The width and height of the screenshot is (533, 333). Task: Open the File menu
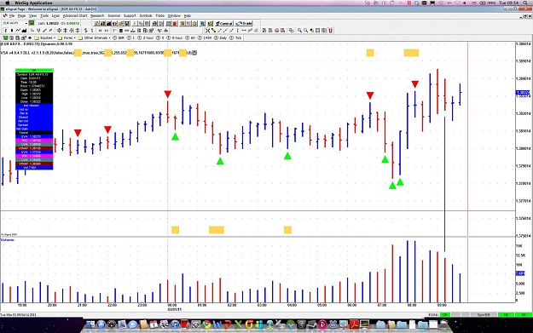click(x=12, y=16)
